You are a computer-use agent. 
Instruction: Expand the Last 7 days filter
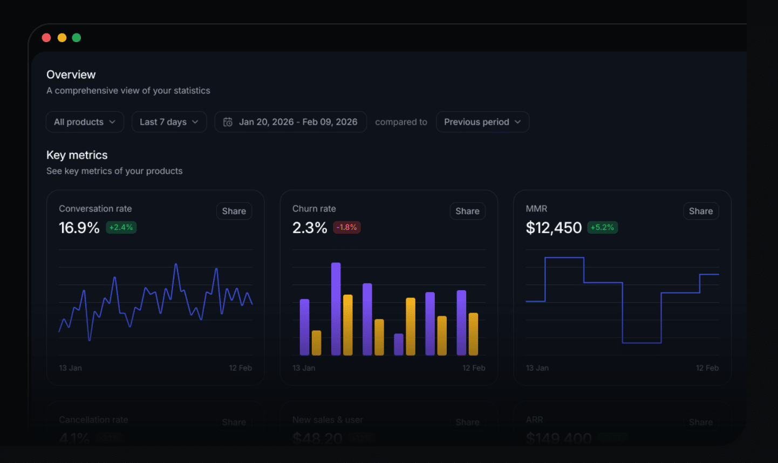pyautogui.click(x=169, y=122)
